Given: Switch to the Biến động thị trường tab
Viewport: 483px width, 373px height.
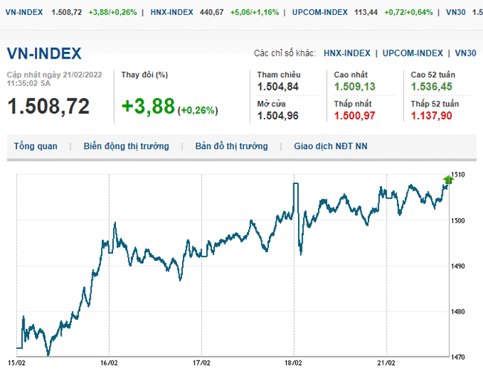Looking at the screenshot, I should coord(126,146).
